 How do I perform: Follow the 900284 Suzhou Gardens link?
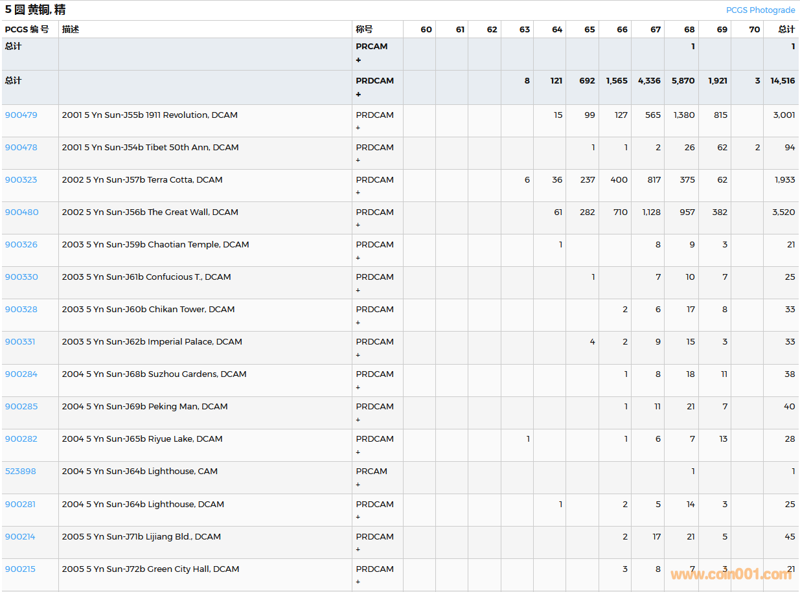pos(21,374)
